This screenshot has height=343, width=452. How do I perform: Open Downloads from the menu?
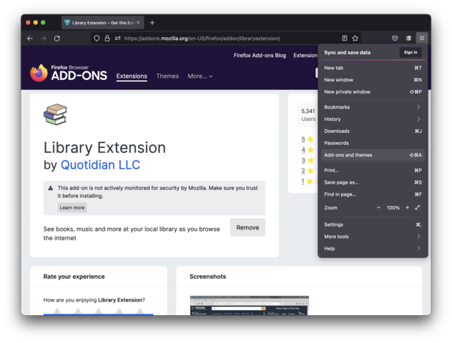tap(373, 131)
